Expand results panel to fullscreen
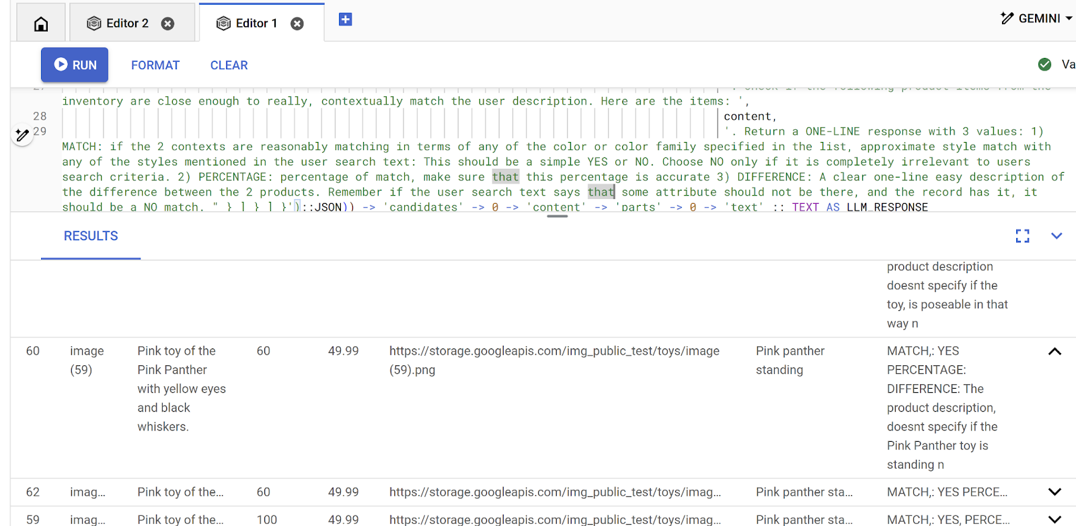1076x526 pixels. pos(1022,236)
